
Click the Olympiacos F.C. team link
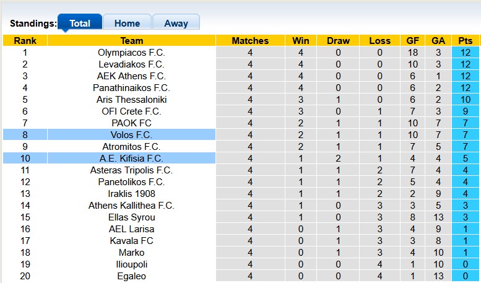click(131, 53)
